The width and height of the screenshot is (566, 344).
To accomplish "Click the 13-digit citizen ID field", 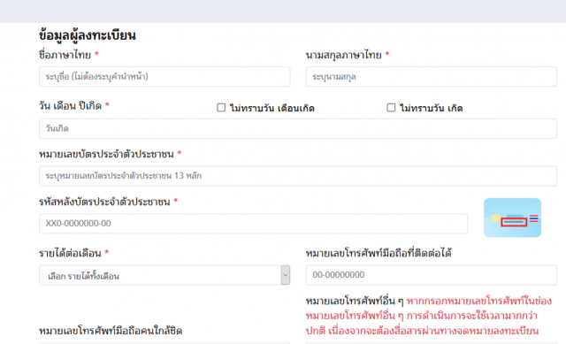I will point(298,176).
